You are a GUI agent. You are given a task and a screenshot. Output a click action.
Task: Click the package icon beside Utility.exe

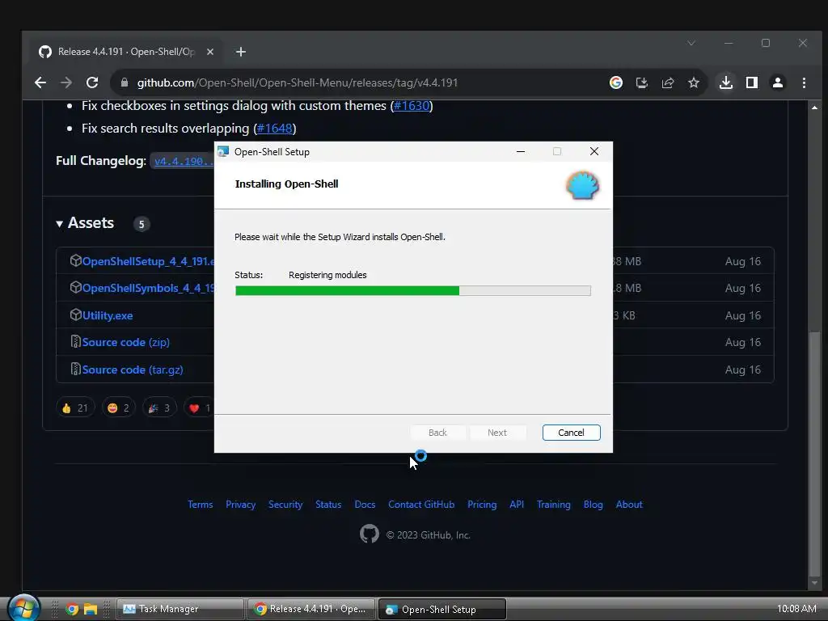tap(75, 315)
